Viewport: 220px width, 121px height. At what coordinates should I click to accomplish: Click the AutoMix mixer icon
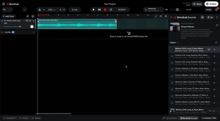point(2,32)
